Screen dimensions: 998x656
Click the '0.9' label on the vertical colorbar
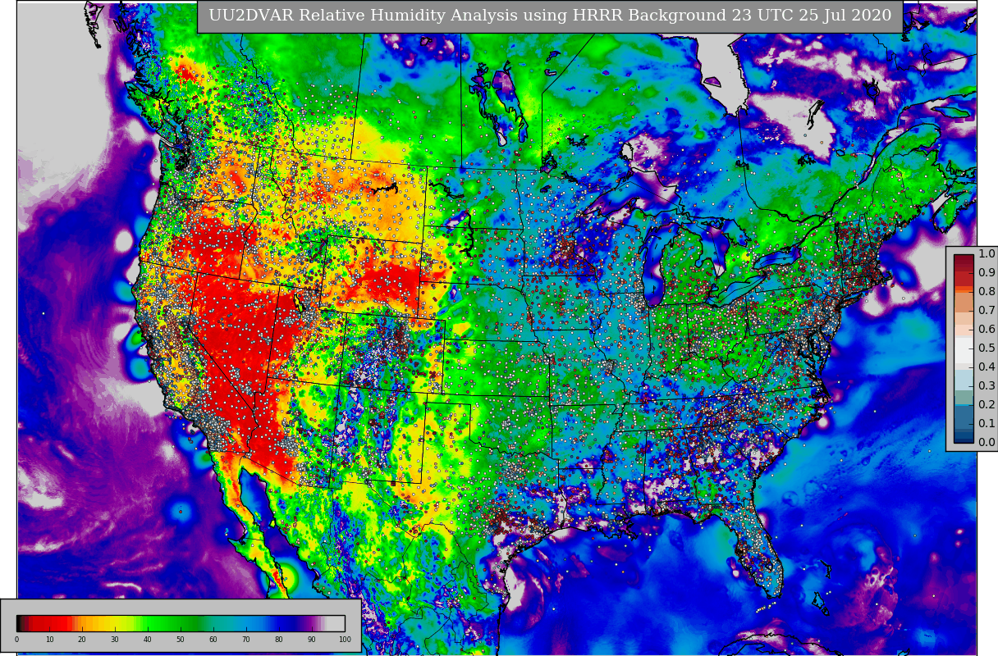coord(987,272)
